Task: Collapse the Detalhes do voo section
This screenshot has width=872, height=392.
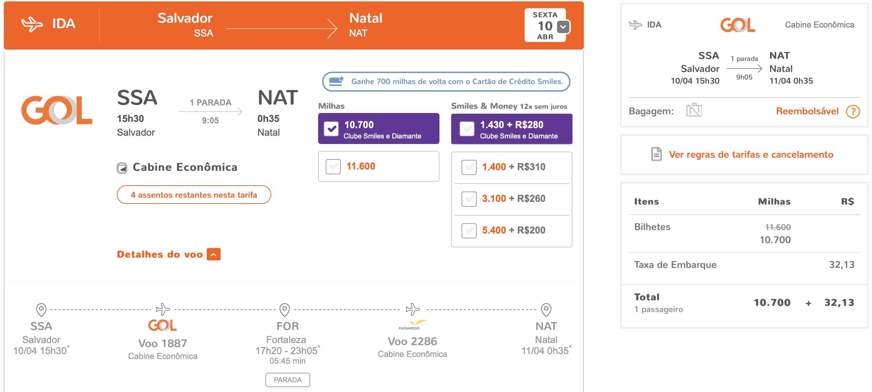Action: point(214,255)
